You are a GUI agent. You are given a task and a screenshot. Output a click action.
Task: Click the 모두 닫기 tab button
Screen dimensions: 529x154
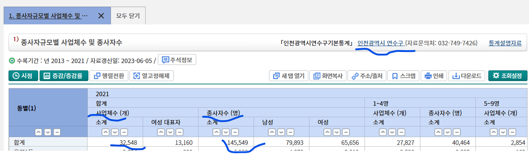point(128,16)
